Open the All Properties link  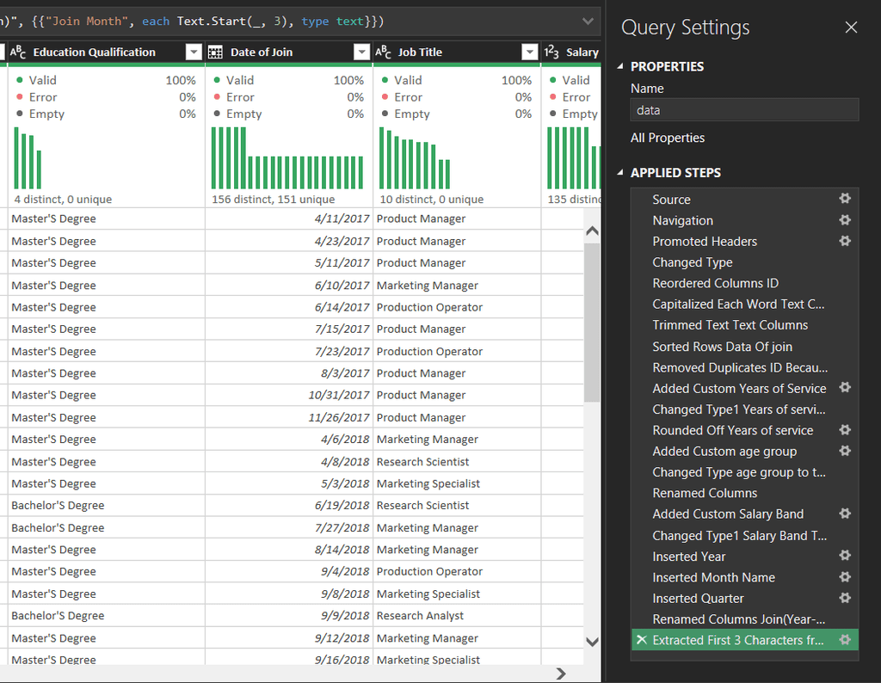(668, 138)
